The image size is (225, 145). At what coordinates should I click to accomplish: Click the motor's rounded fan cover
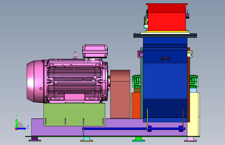[37, 81]
